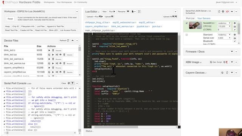Toggle the view eye icon for cayenn_simplified.lua
This screenshot has height=136, width=242.
(x=60, y=72)
